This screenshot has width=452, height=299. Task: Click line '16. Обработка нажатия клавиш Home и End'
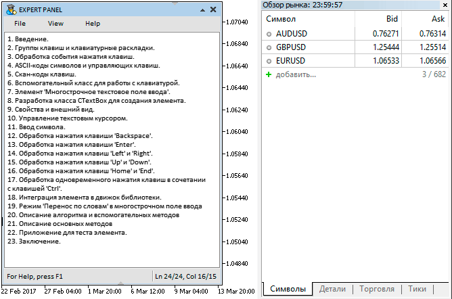[x=81, y=171]
